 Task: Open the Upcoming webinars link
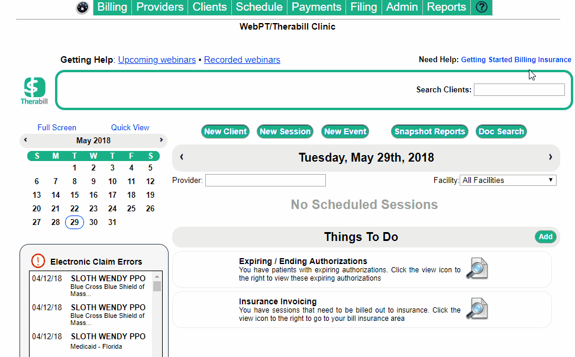click(x=157, y=60)
